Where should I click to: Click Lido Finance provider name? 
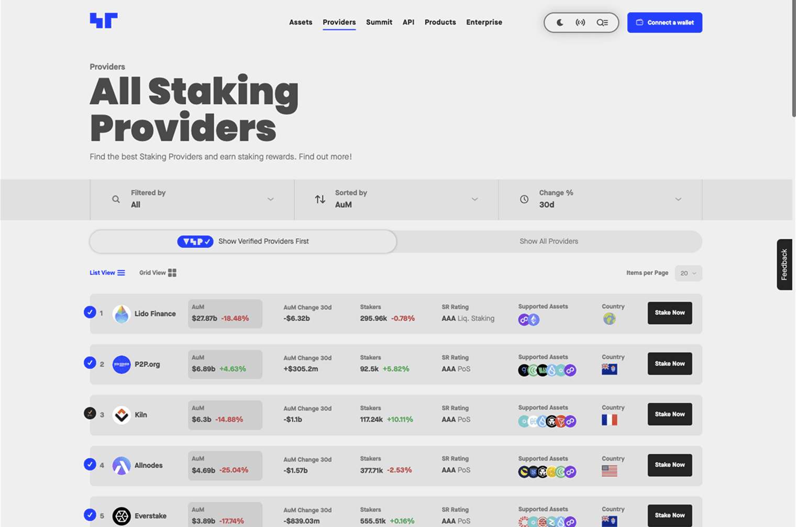click(155, 314)
